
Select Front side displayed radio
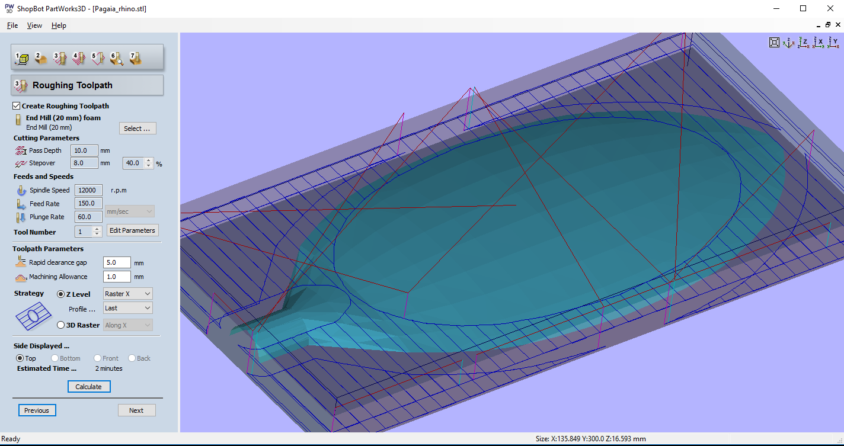click(97, 358)
